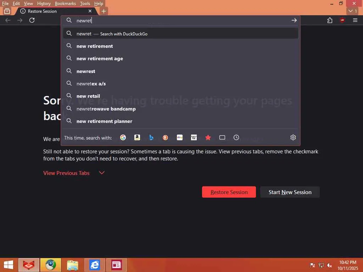
Task: Open the red fox browser taskbar icon
Action: [x=29, y=265]
